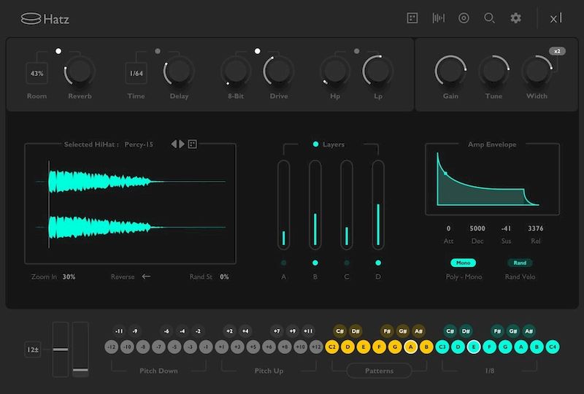This screenshot has height=394, width=584.
Task: Open the 12± pitch range box
Action: coord(34,350)
